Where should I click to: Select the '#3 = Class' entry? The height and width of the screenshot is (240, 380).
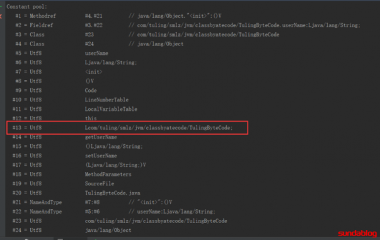[30, 35]
